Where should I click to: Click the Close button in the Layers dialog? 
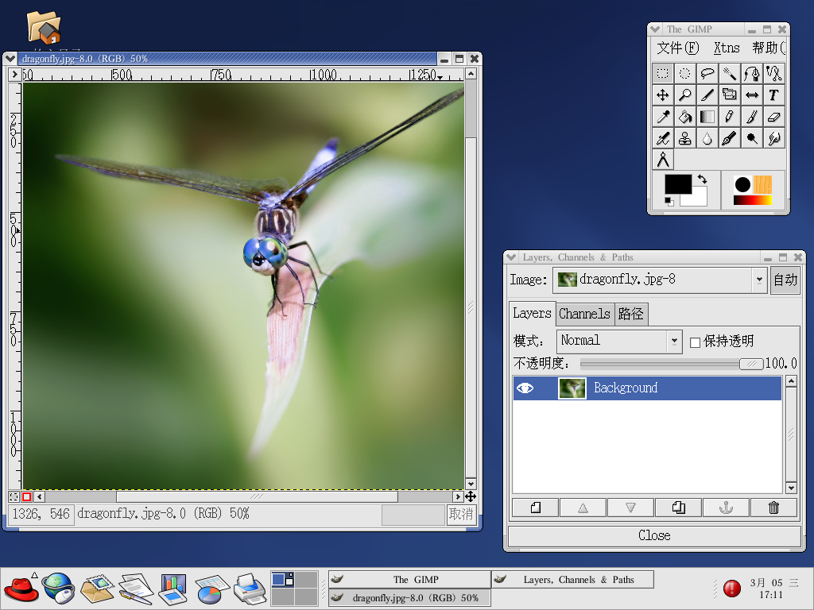pos(654,536)
